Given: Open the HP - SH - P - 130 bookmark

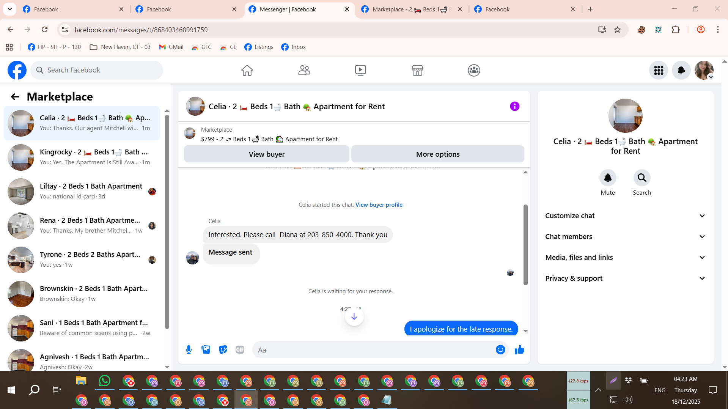Looking at the screenshot, I should tap(54, 47).
